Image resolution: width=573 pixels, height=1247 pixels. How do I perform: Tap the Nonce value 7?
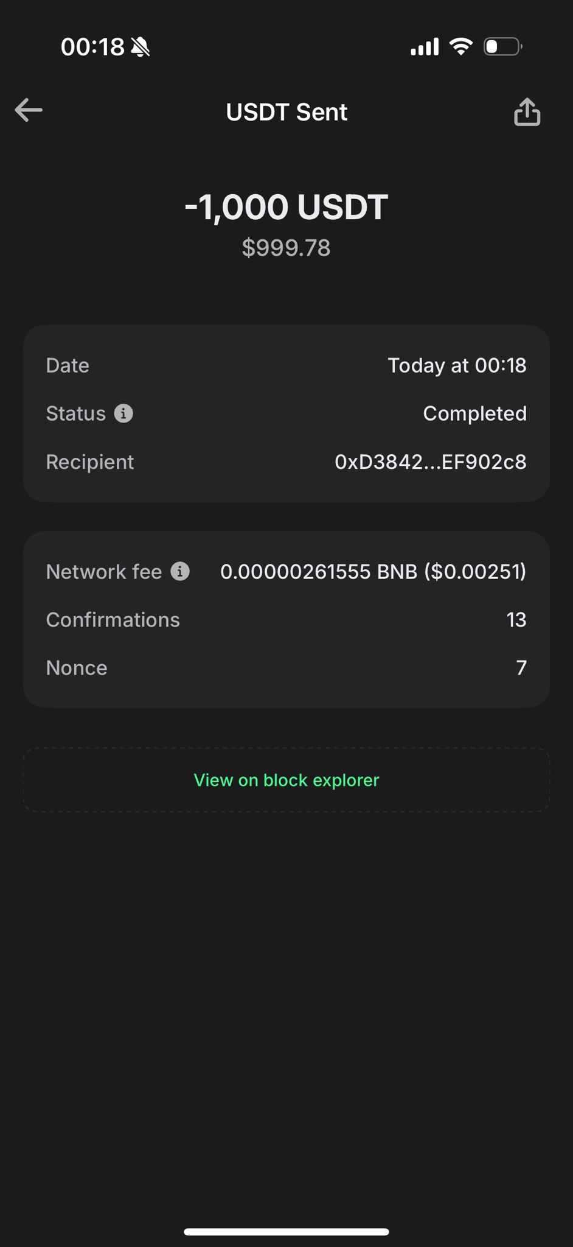521,668
